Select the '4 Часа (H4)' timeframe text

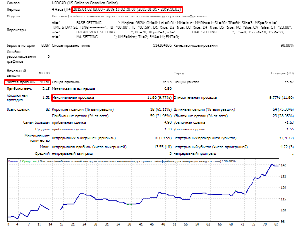point(62,9)
